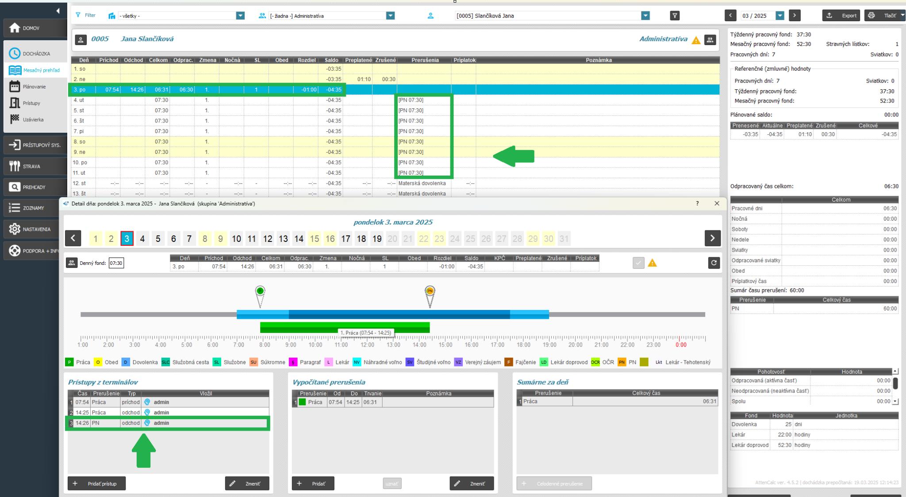Viewport: 906px width, 497px height.
Task: Click the green arrival pin on timeline
Action: coord(260,291)
